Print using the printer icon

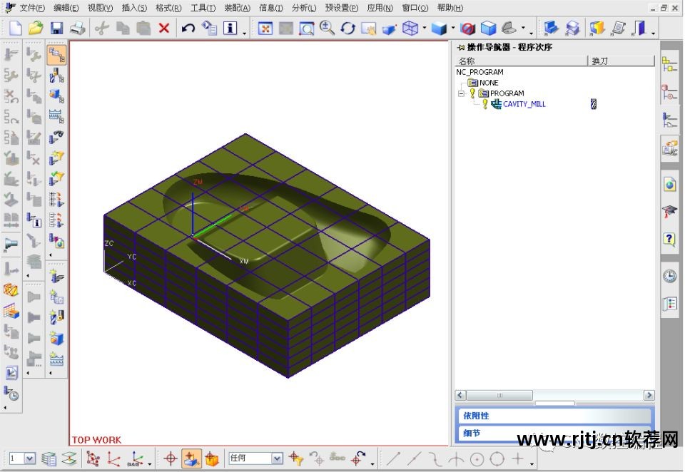[78, 29]
